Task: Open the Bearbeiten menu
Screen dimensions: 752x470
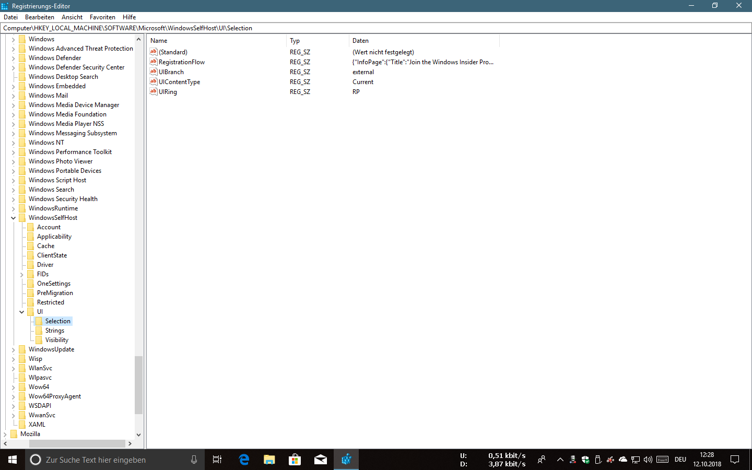Action: click(x=39, y=17)
